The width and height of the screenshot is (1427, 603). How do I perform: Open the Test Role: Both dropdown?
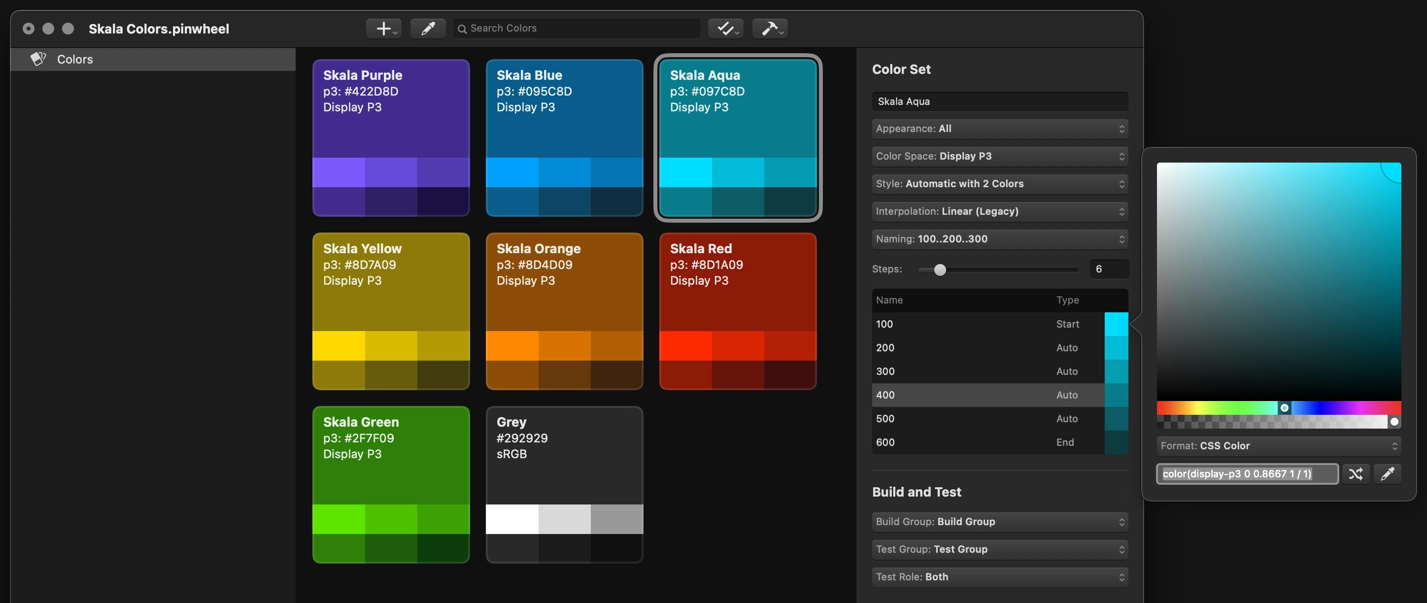[x=1000, y=577]
